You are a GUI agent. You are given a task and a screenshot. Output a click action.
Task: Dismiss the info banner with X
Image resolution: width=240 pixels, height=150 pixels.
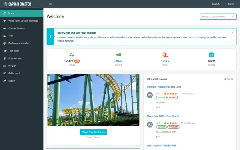(x=232, y=33)
